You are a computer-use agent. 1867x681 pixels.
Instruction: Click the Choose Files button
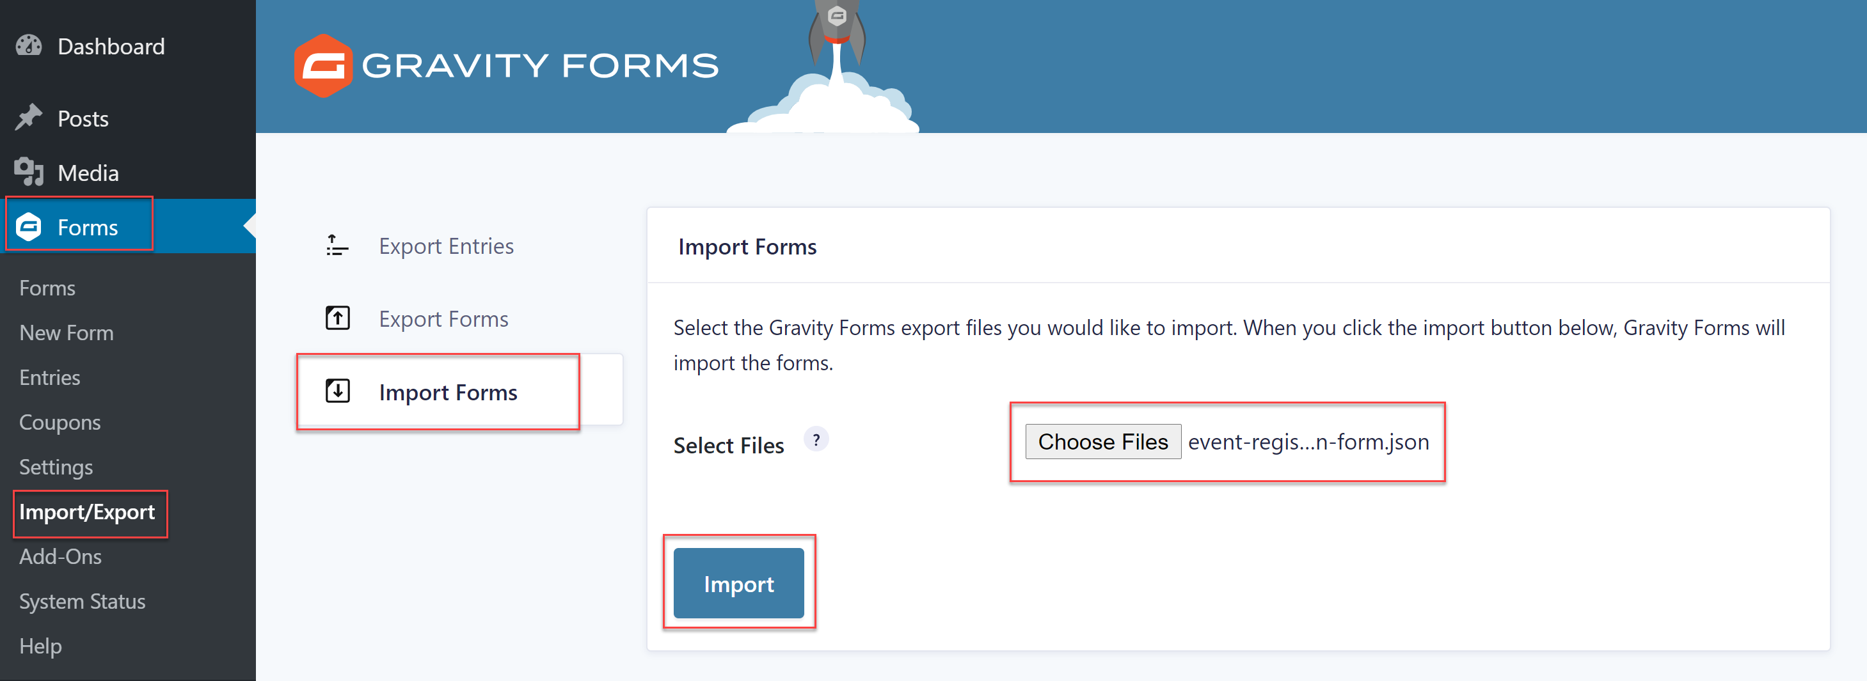tap(1103, 441)
